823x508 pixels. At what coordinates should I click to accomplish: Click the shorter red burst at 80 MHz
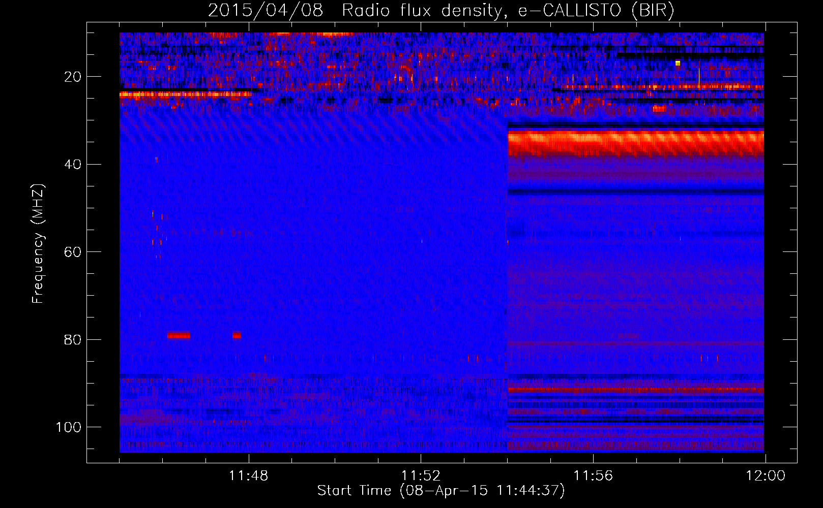(x=237, y=335)
